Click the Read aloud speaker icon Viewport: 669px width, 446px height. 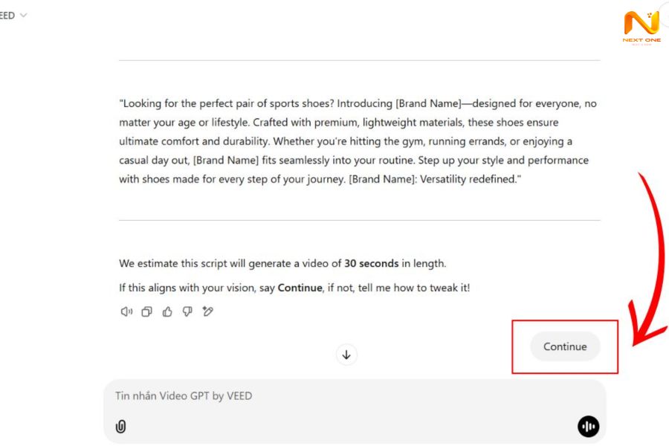coord(126,312)
